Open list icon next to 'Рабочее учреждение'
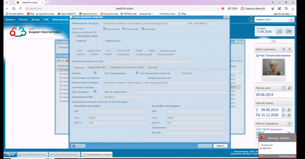305x159 pixels. pos(289,123)
